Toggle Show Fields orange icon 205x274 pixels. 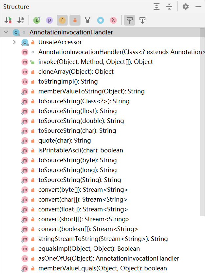pos(62,20)
